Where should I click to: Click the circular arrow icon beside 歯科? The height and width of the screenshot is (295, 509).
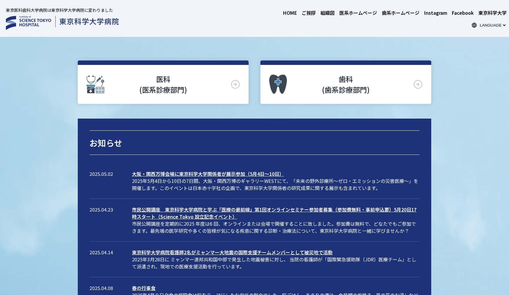418,84
